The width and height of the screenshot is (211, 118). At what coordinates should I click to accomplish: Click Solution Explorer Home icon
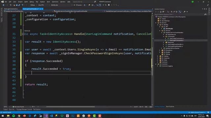161,12
